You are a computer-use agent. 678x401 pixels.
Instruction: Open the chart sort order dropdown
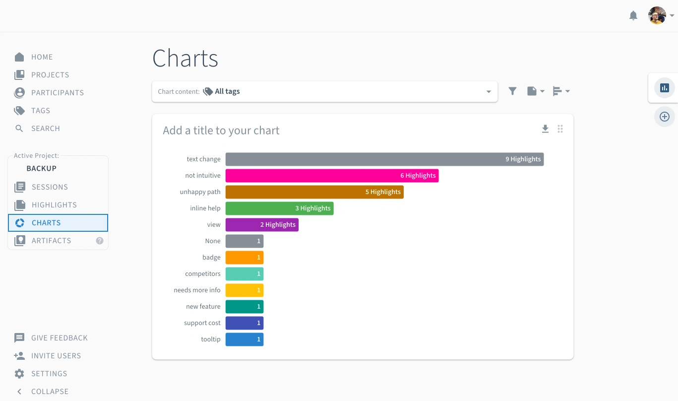(561, 91)
